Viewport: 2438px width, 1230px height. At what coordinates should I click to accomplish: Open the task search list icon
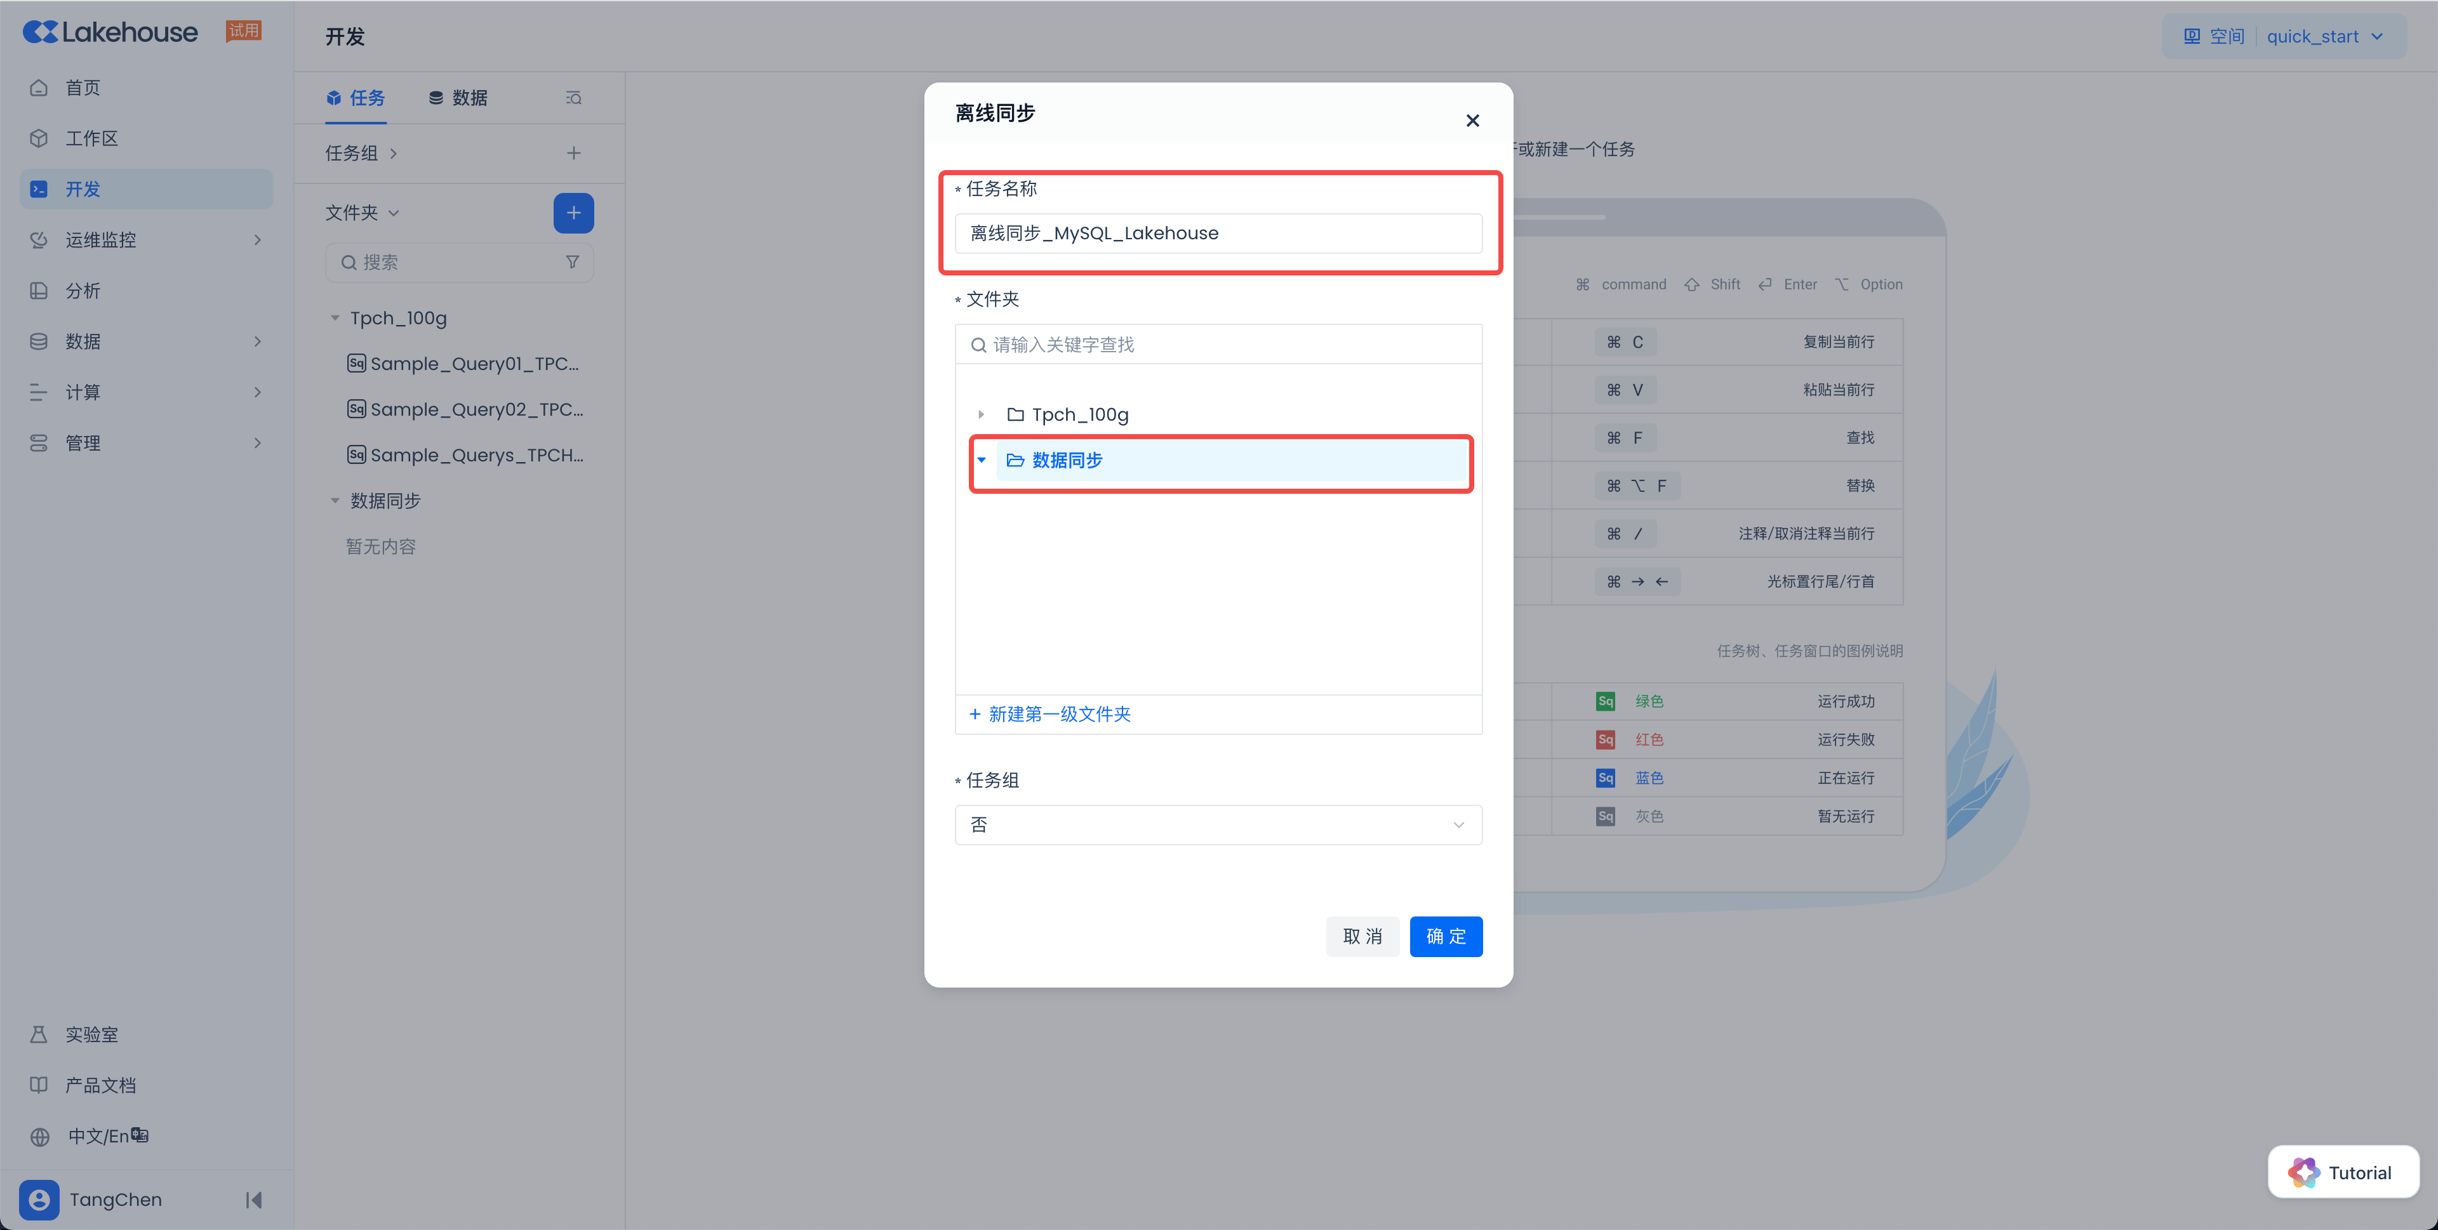pos(573,98)
